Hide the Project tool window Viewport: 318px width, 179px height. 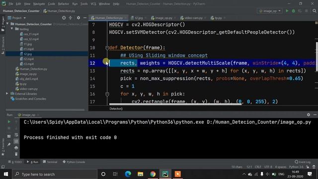[x=85, y=18]
